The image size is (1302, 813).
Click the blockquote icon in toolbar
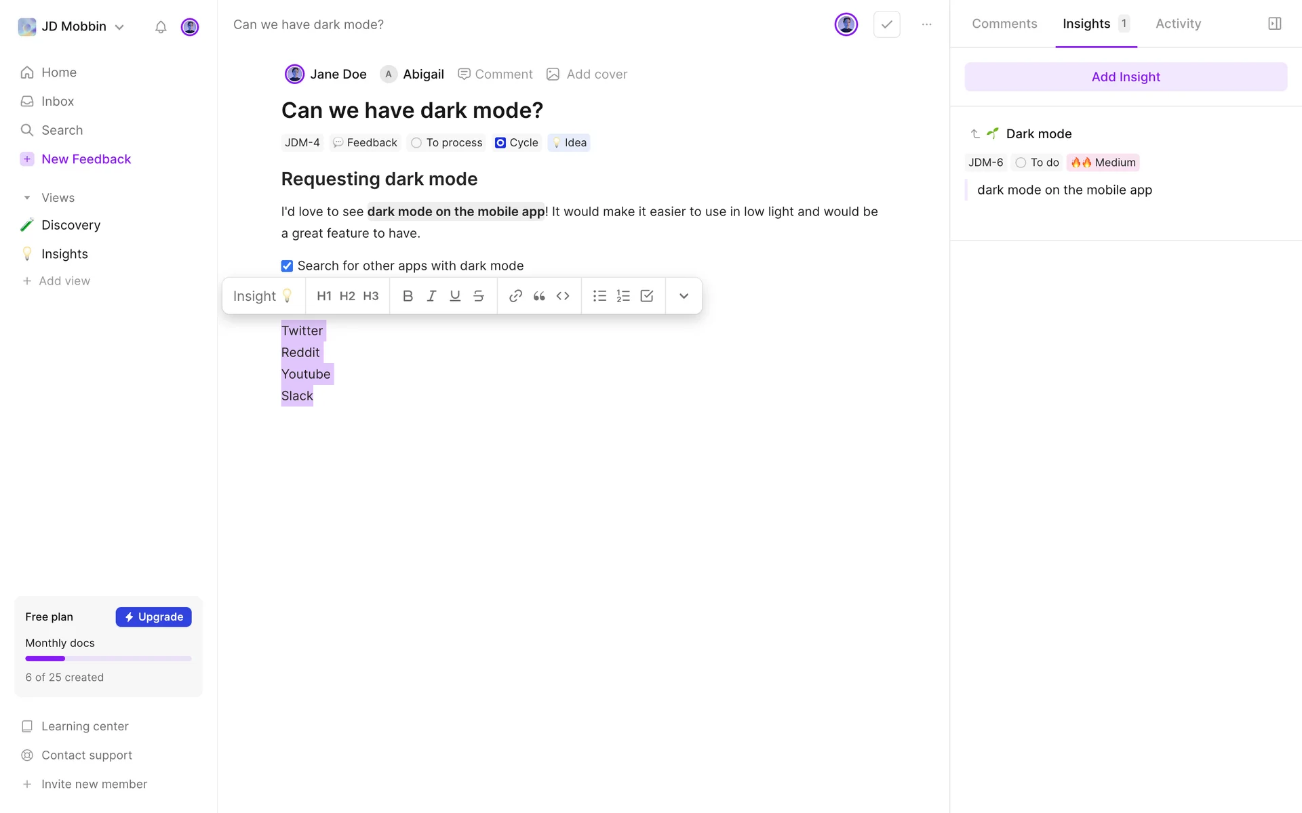pyautogui.click(x=539, y=296)
